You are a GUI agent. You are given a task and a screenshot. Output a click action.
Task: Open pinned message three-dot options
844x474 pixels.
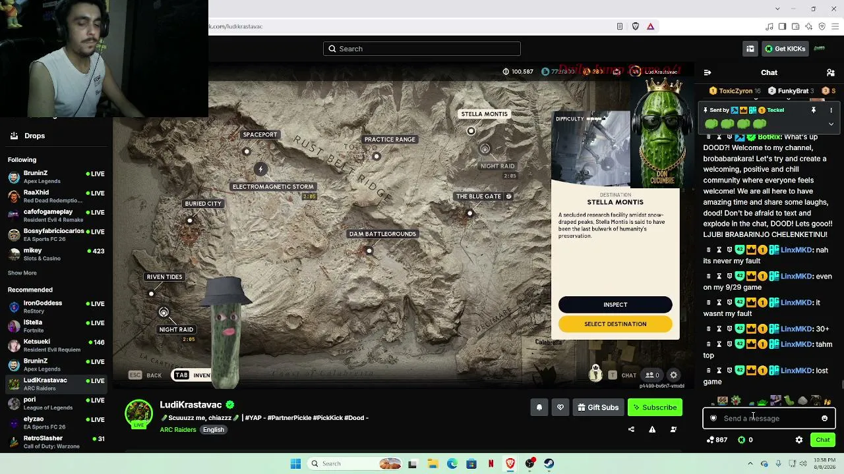[831, 110]
